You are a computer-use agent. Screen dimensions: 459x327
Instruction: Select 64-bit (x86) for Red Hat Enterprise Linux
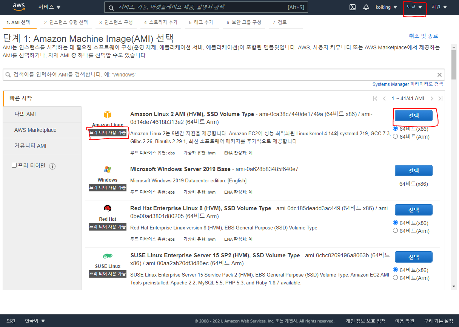point(396,223)
